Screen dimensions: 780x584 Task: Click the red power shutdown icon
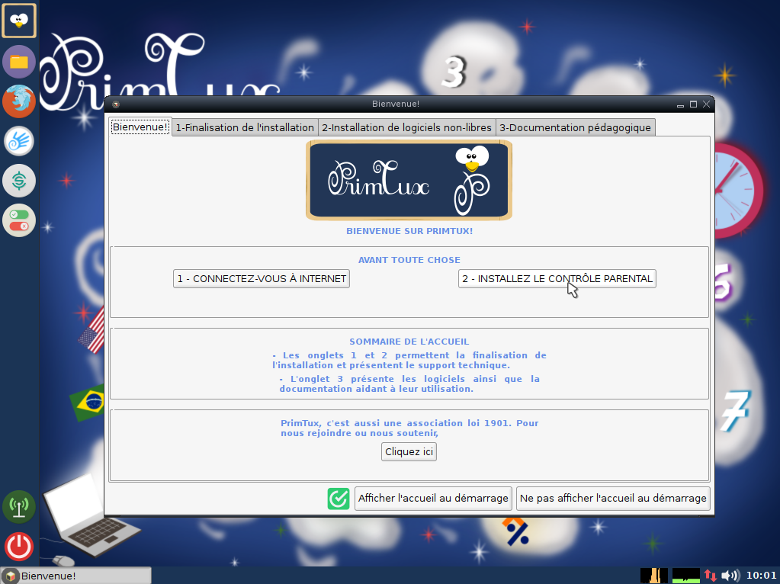pos(19,546)
